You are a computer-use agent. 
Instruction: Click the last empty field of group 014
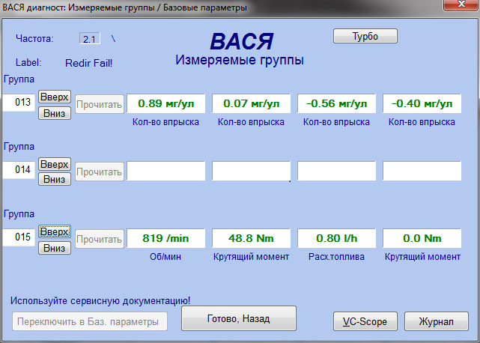422,171
